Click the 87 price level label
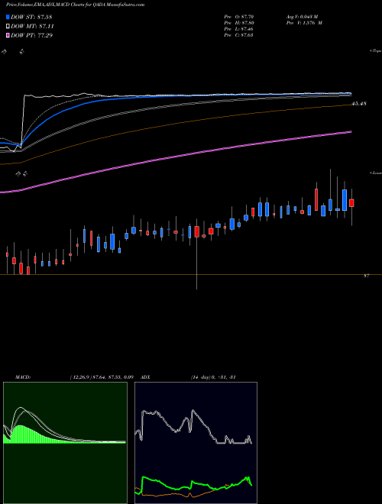Viewport: 382px width, 504px height. point(366,276)
